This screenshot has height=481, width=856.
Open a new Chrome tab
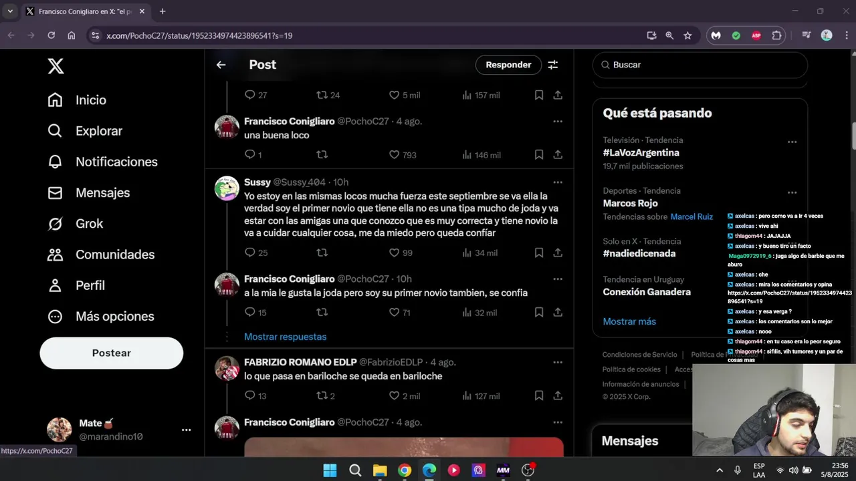coord(163,11)
